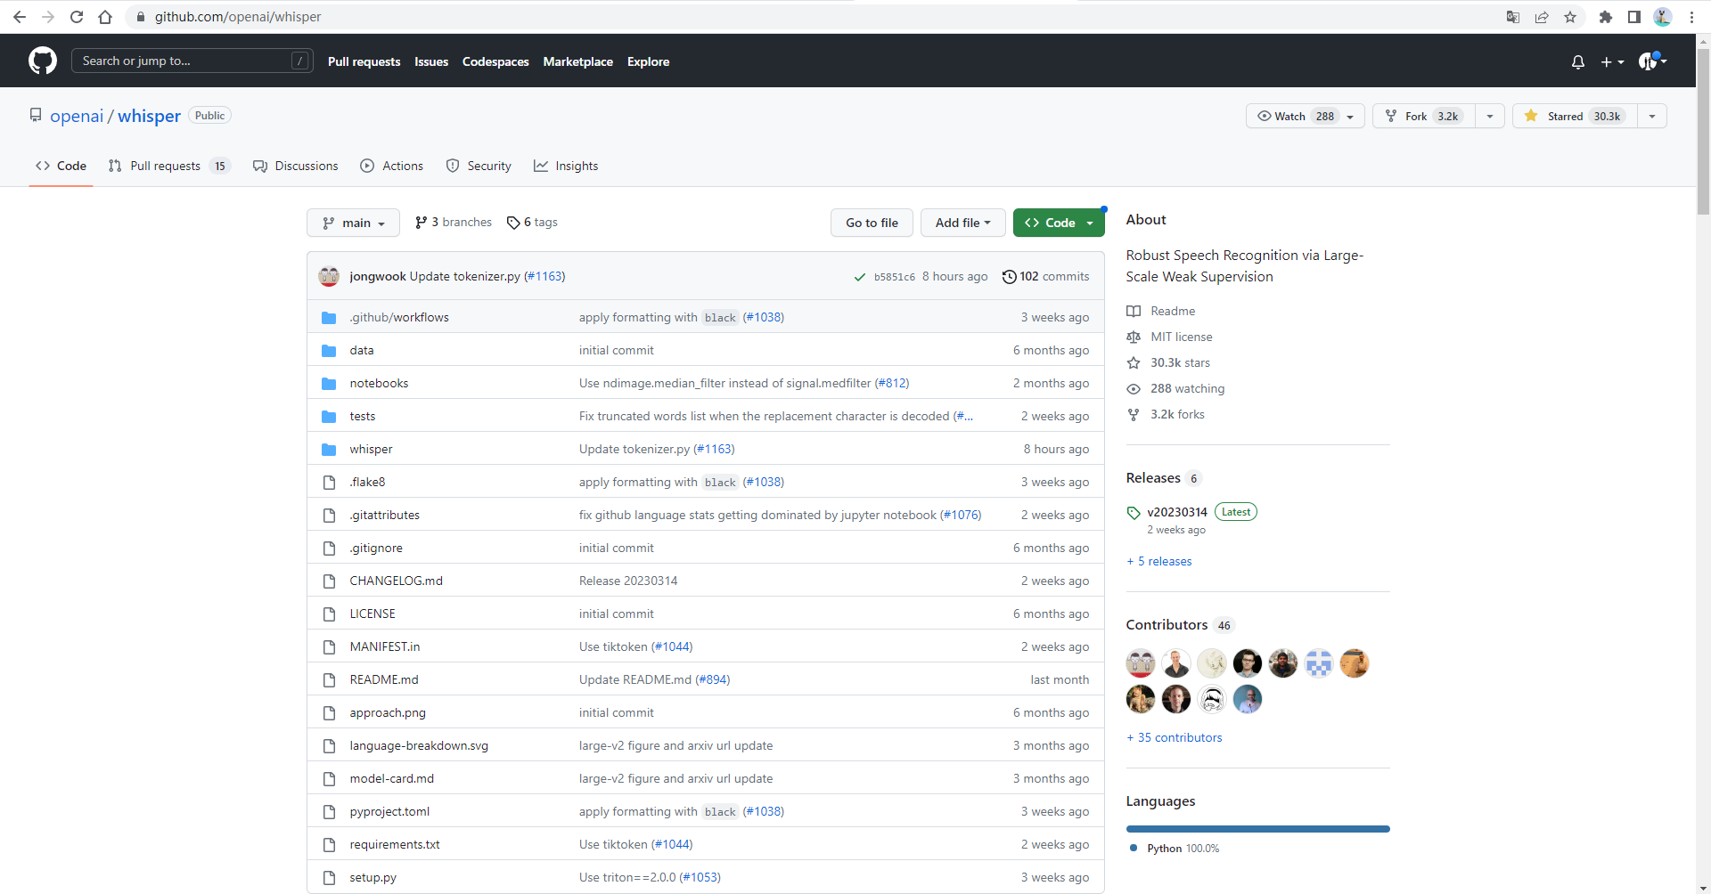Viewport: 1711px width, 894px height.
Task: Go to the browser home page icon
Action: tap(105, 17)
